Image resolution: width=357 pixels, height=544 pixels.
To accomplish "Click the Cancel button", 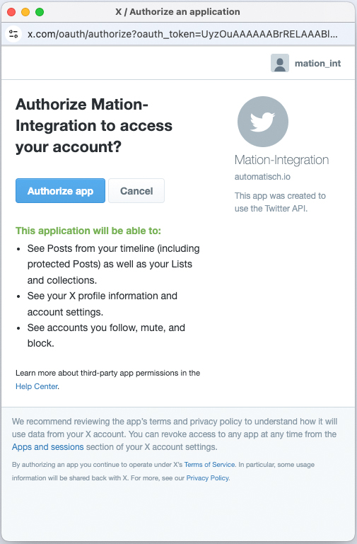I will click(136, 191).
